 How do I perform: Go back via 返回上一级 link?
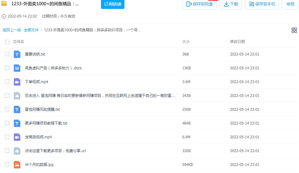(x=12, y=30)
